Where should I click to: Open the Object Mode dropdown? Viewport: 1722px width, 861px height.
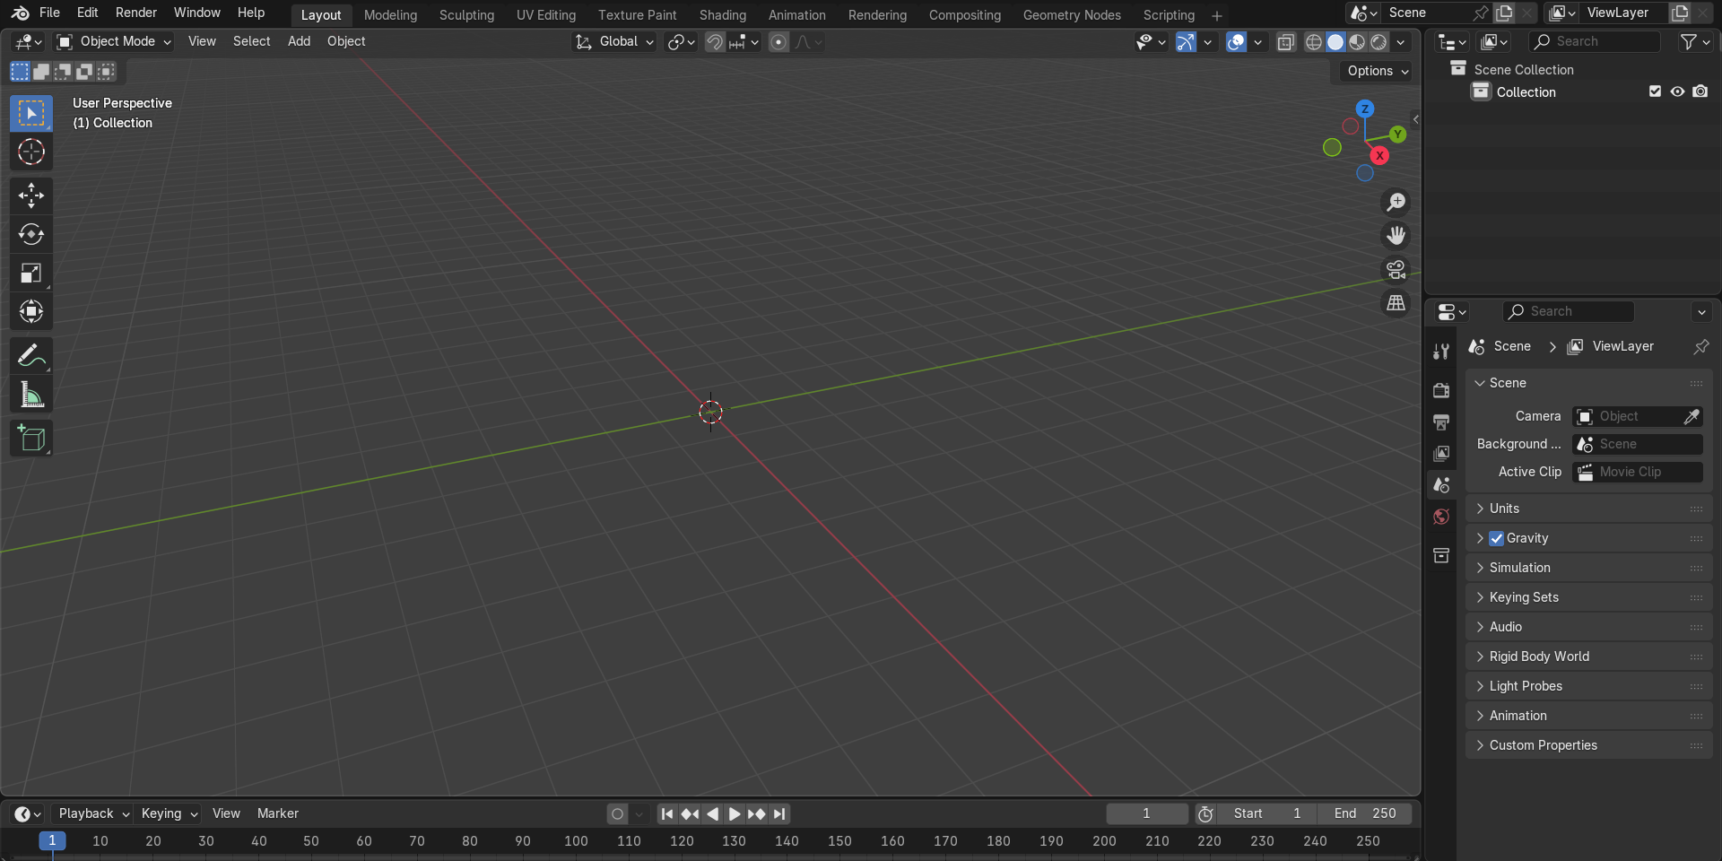113,41
